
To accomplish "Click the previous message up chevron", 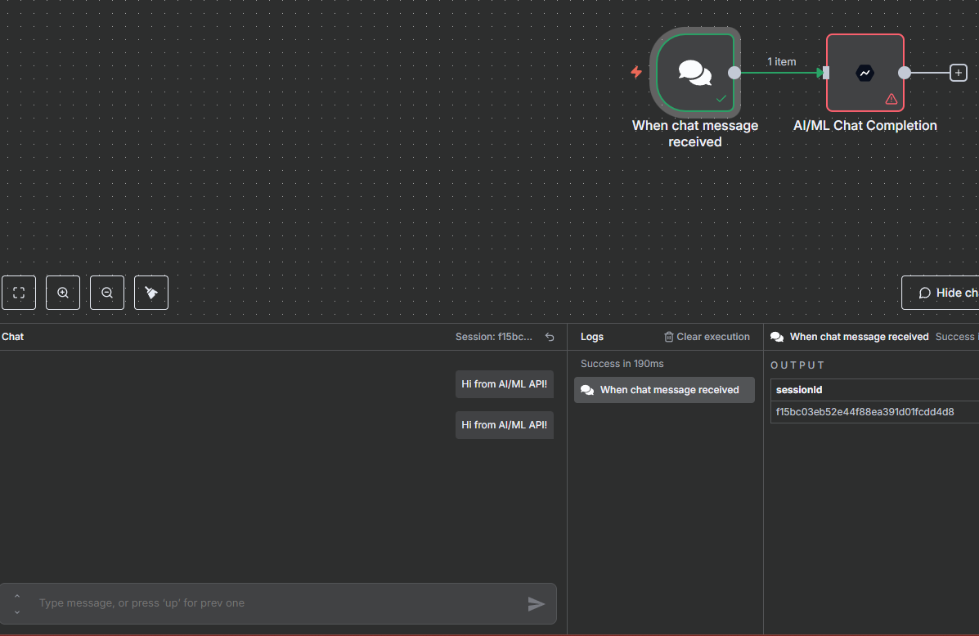I will pyautogui.click(x=17, y=596).
